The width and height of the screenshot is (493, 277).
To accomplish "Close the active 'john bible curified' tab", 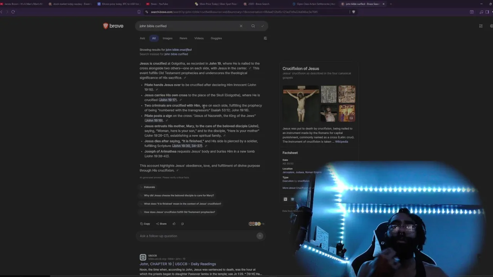I will pyautogui.click(x=383, y=4).
